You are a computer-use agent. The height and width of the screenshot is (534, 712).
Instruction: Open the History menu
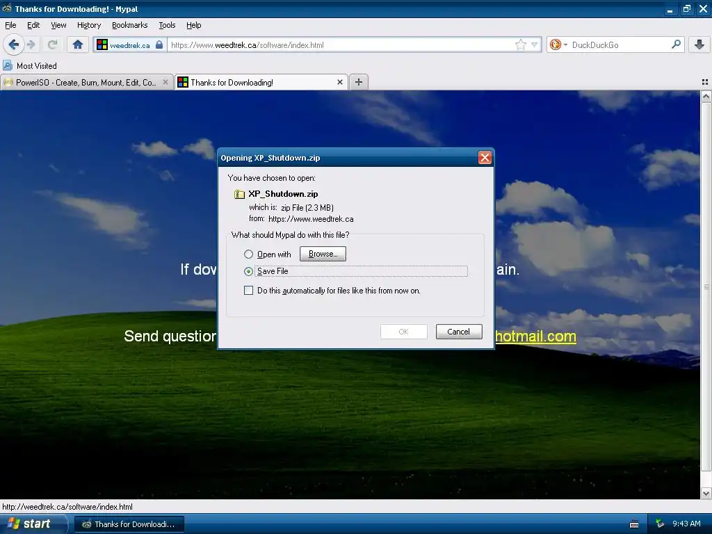(x=89, y=25)
